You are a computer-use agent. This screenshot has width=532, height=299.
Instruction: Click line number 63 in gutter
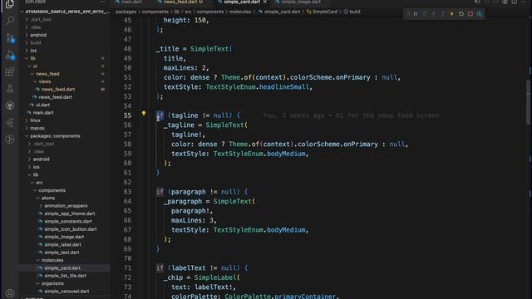pyautogui.click(x=127, y=192)
